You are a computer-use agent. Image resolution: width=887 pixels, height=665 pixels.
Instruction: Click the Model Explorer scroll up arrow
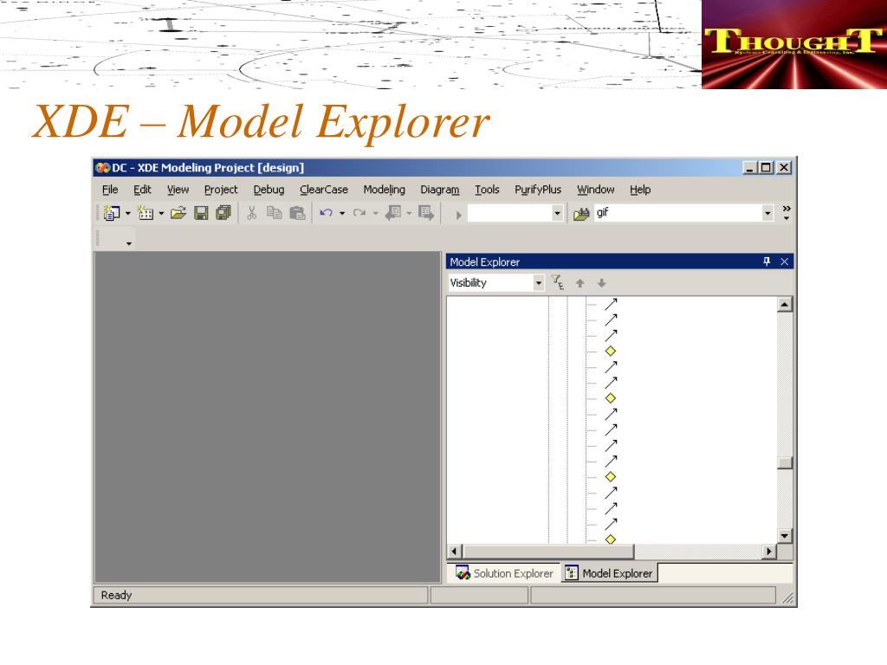[784, 305]
